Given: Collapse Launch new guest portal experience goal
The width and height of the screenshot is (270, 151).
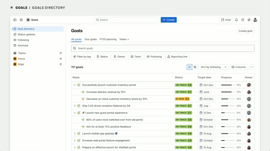Looking at the screenshot, I should click(x=74, y=113).
